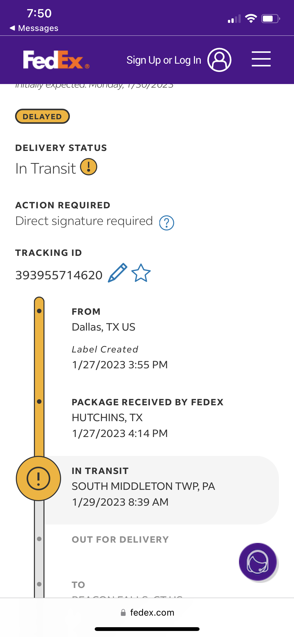
Task: Open Direct signature required help icon
Action: point(167,223)
